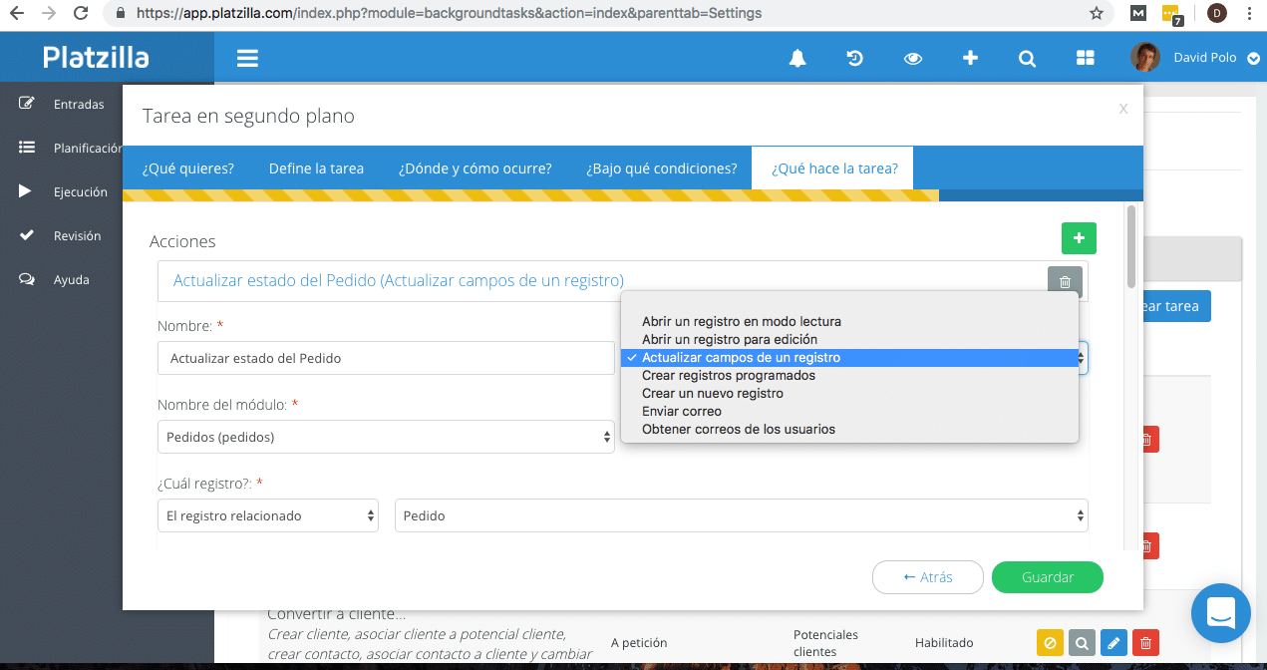1267x670 pixels.
Task: Open the chat support widget
Action: 1220,612
